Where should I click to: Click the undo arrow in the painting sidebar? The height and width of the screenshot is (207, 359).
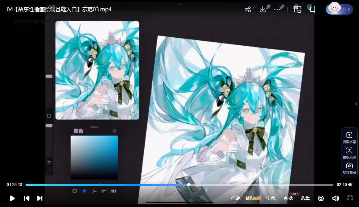click(49, 162)
